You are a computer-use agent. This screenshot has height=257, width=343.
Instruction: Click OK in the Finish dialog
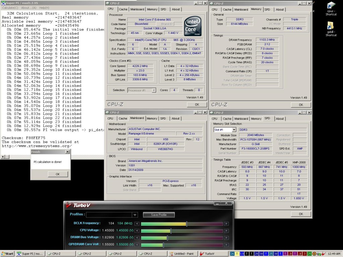click(x=58, y=174)
